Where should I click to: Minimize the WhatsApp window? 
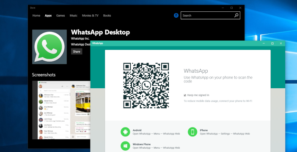[264, 43]
